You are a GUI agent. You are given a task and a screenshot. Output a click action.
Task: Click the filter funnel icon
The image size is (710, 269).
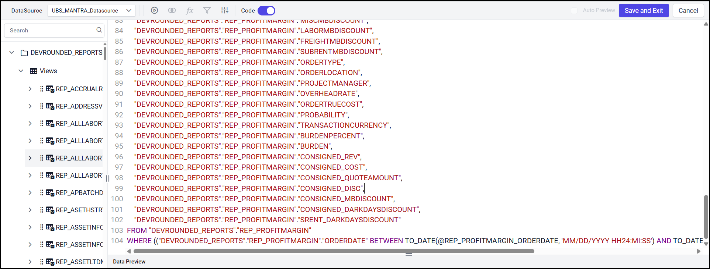[207, 11]
